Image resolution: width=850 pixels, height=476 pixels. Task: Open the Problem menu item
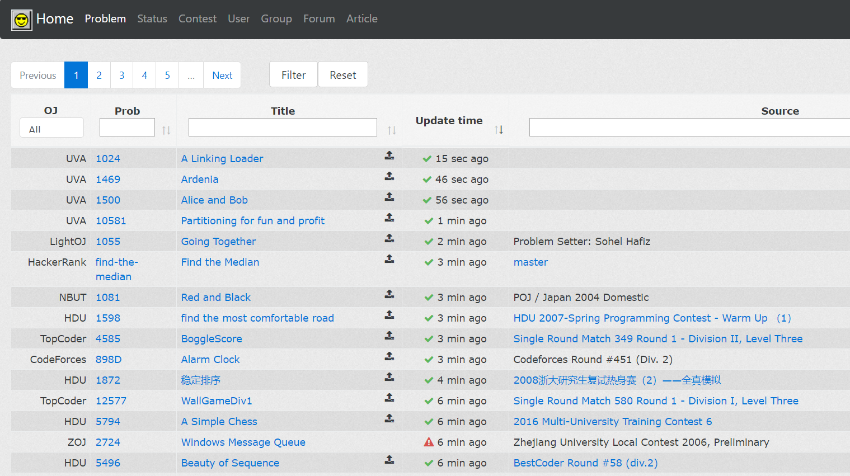(x=105, y=18)
